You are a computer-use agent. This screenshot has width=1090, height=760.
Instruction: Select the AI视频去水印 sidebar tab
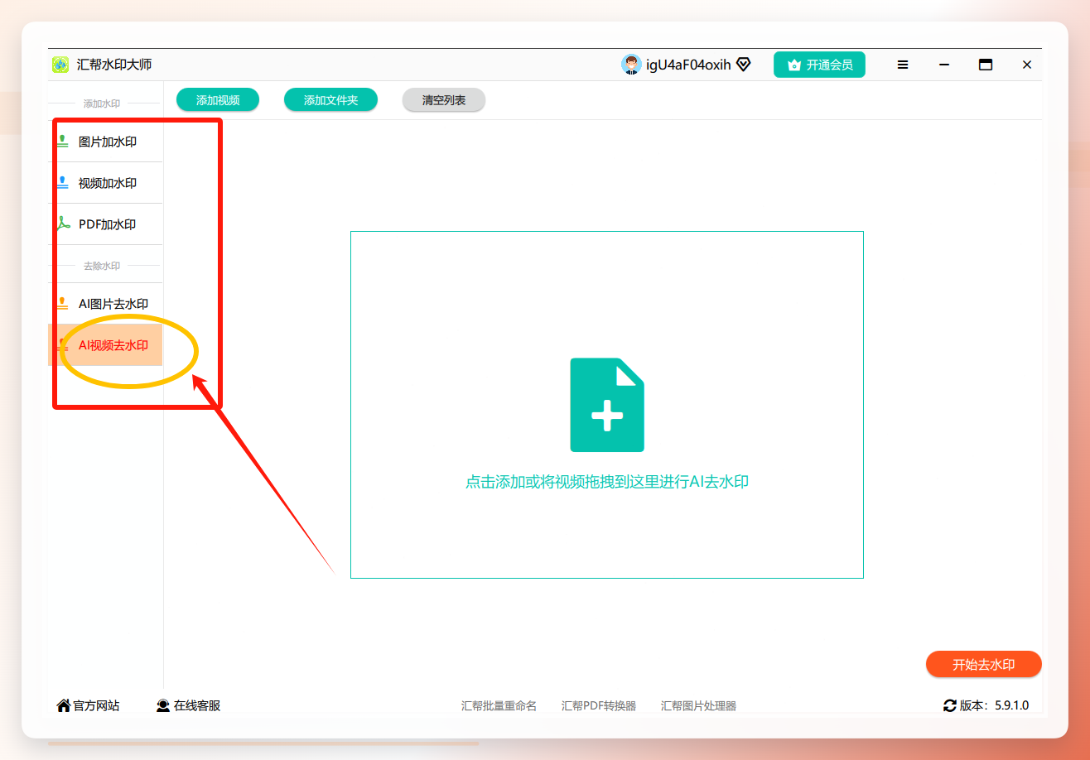click(x=105, y=345)
